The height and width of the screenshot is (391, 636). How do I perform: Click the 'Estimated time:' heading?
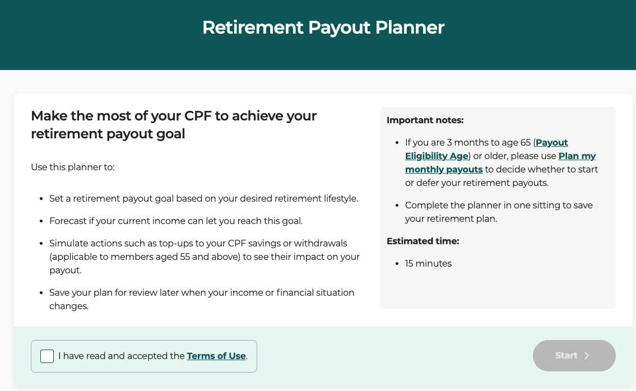click(x=423, y=241)
